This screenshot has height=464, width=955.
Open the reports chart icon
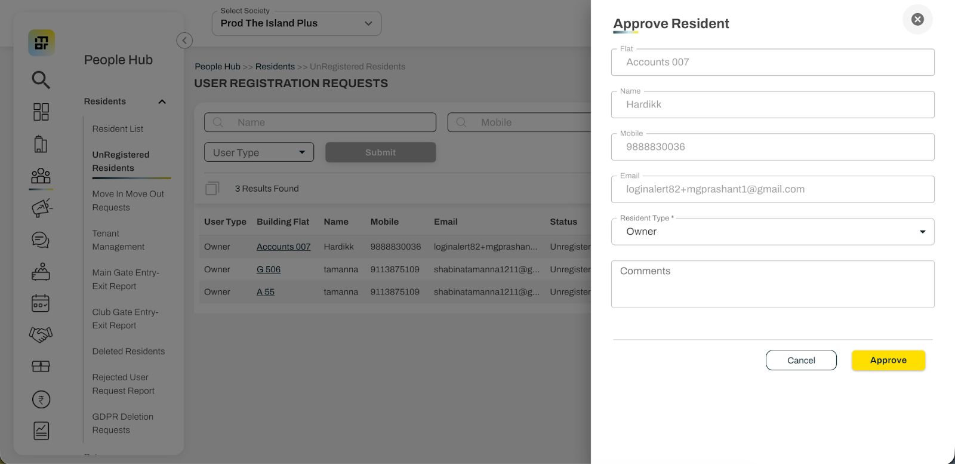(x=41, y=431)
